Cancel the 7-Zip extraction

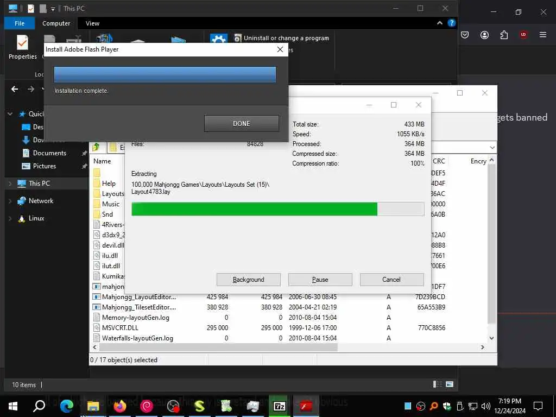point(391,280)
